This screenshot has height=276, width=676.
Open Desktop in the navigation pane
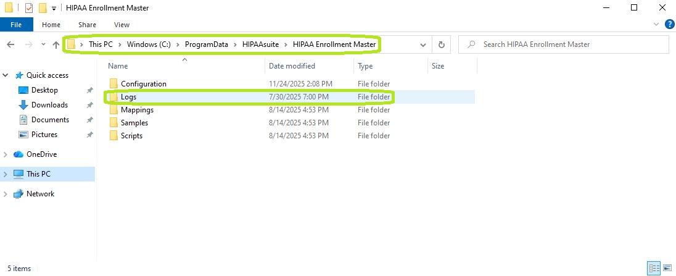(44, 90)
